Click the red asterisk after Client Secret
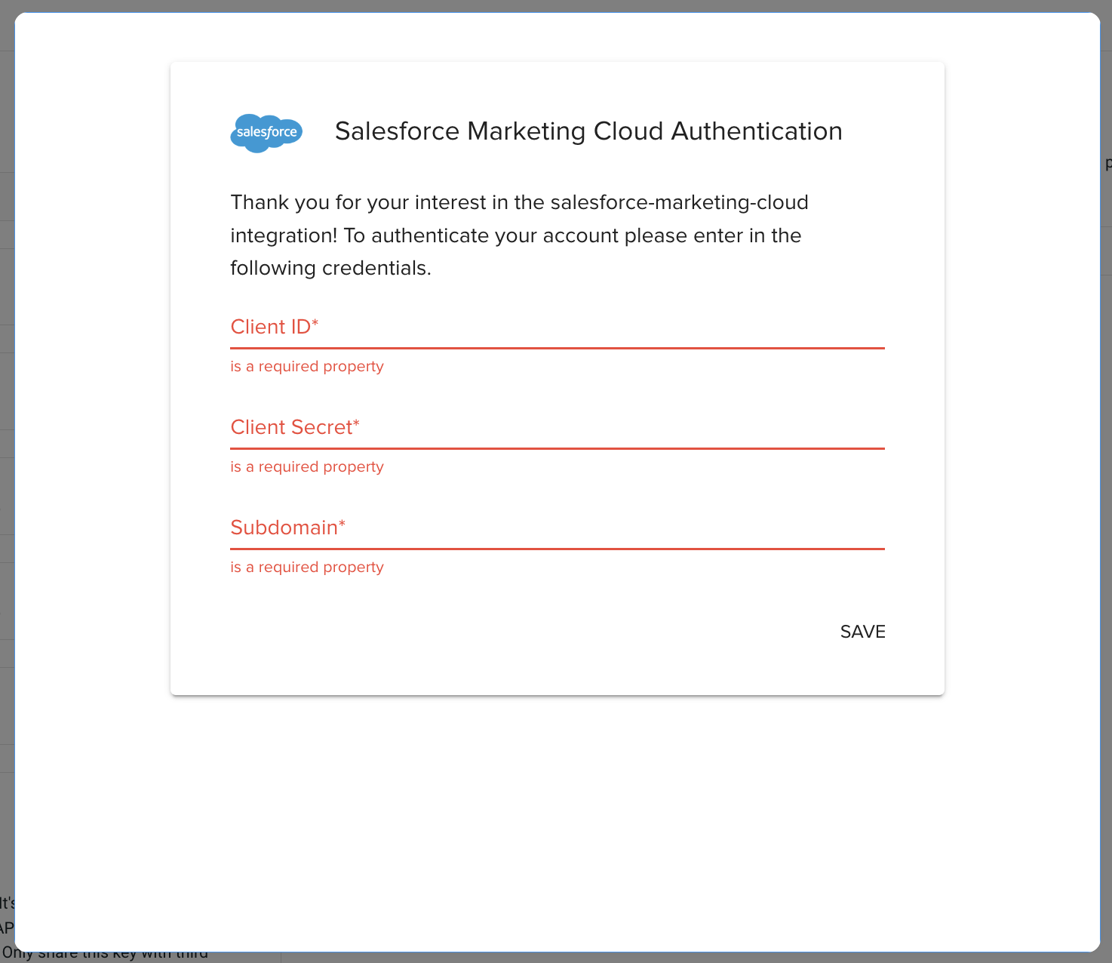This screenshot has width=1112, height=963. (356, 423)
